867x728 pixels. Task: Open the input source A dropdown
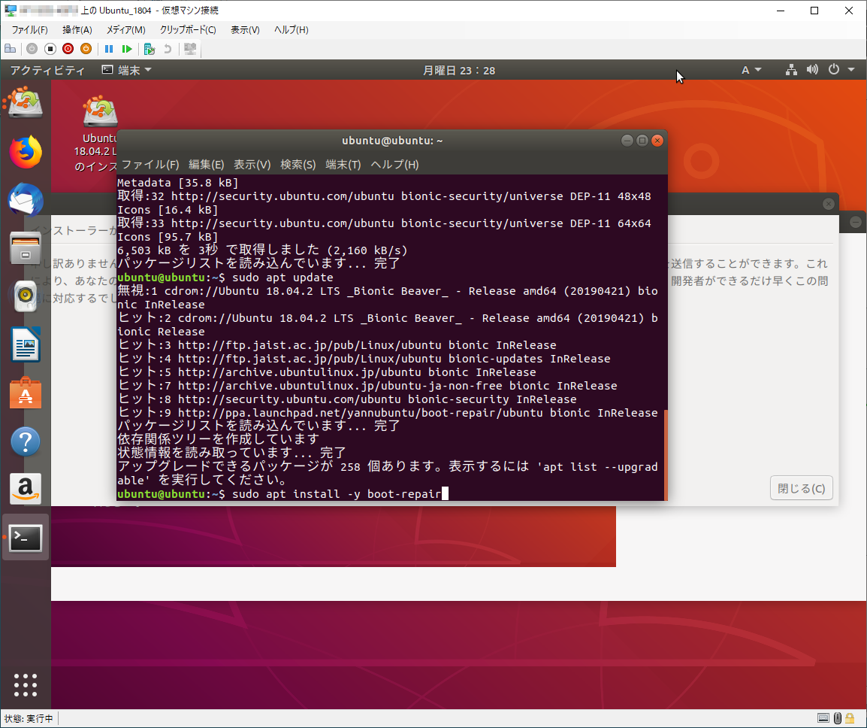coord(751,70)
